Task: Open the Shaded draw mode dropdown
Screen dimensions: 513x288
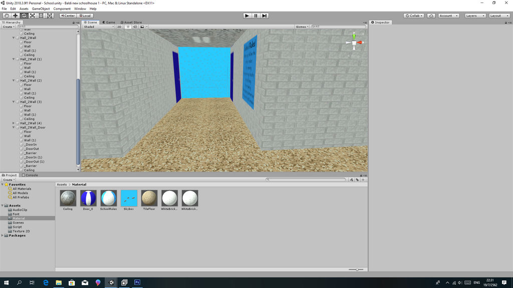Action: 99,27
